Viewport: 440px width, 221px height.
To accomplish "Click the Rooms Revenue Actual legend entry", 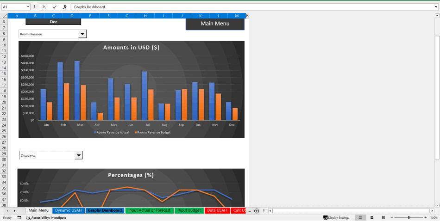I will 111,132.
